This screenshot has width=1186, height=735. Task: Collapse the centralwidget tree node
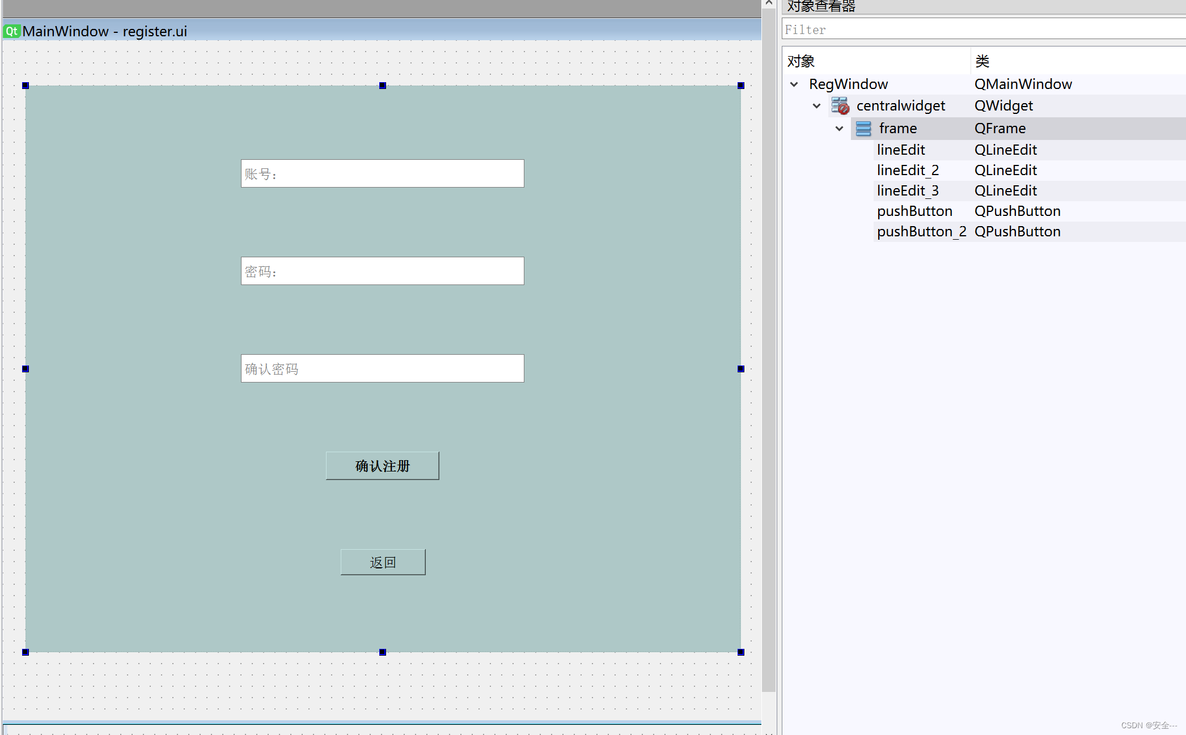[x=816, y=106]
